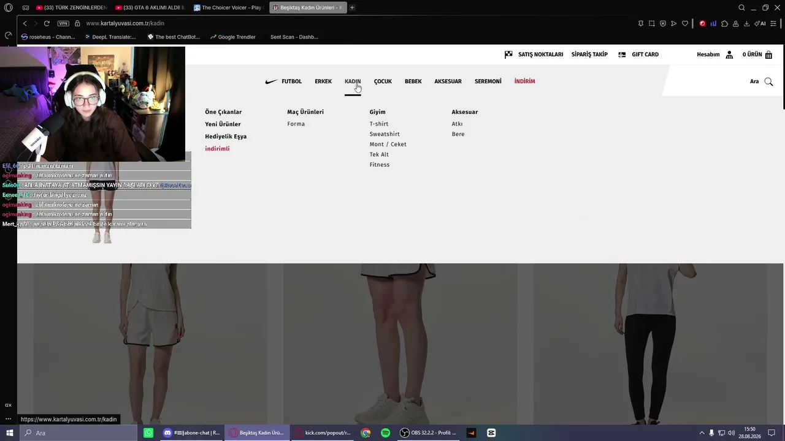Select Öne Çıkanlar in dropdown menu

click(223, 112)
